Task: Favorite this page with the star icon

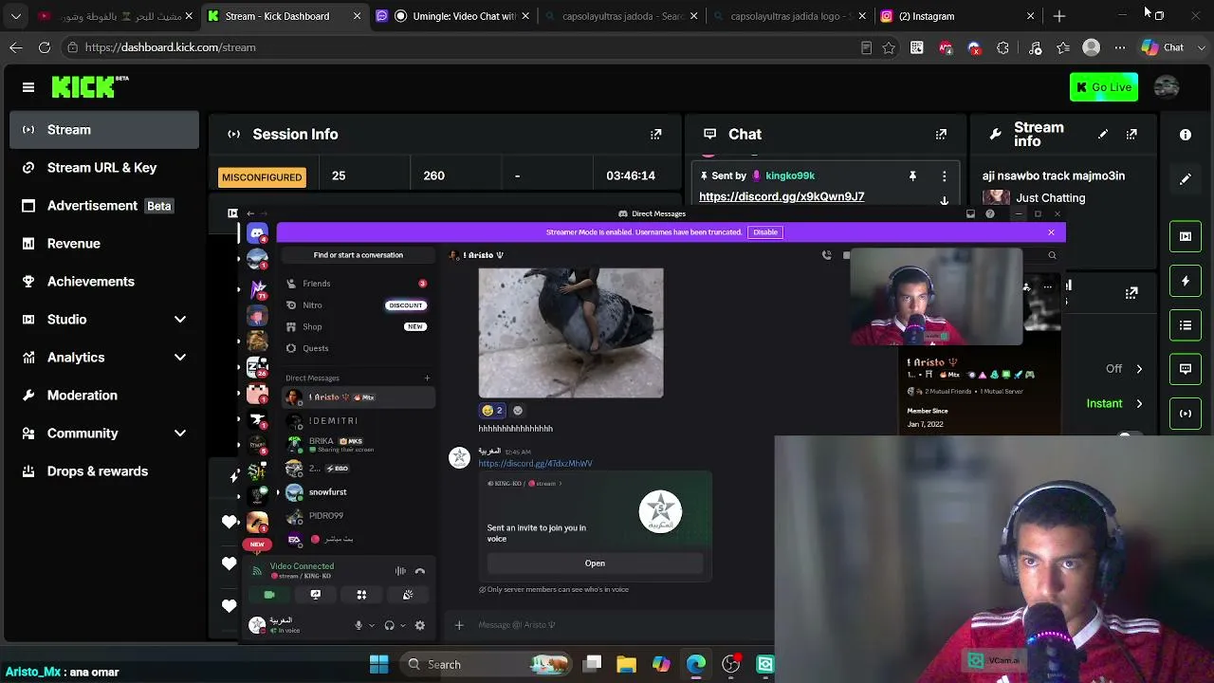Action: point(889,47)
